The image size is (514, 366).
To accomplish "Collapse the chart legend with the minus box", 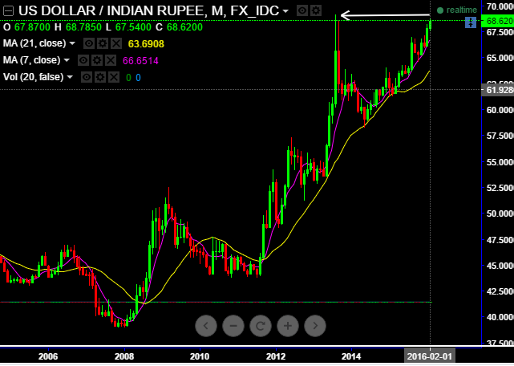I will pyautogui.click(x=8, y=11).
